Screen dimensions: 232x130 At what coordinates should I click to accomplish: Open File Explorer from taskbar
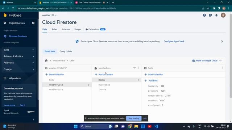click(136, 126)
